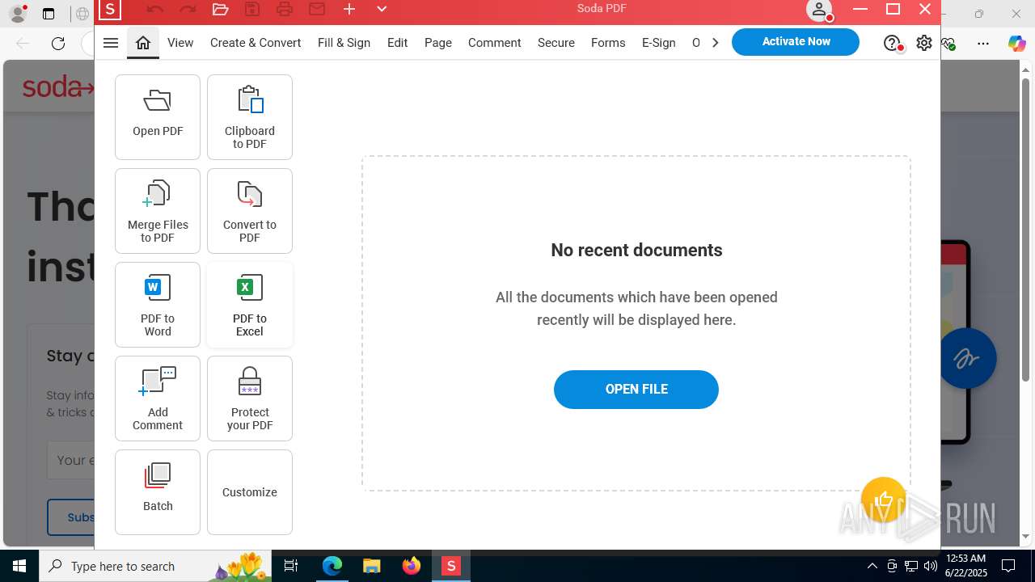Refresh the page in Edge browser

point(58,44)
